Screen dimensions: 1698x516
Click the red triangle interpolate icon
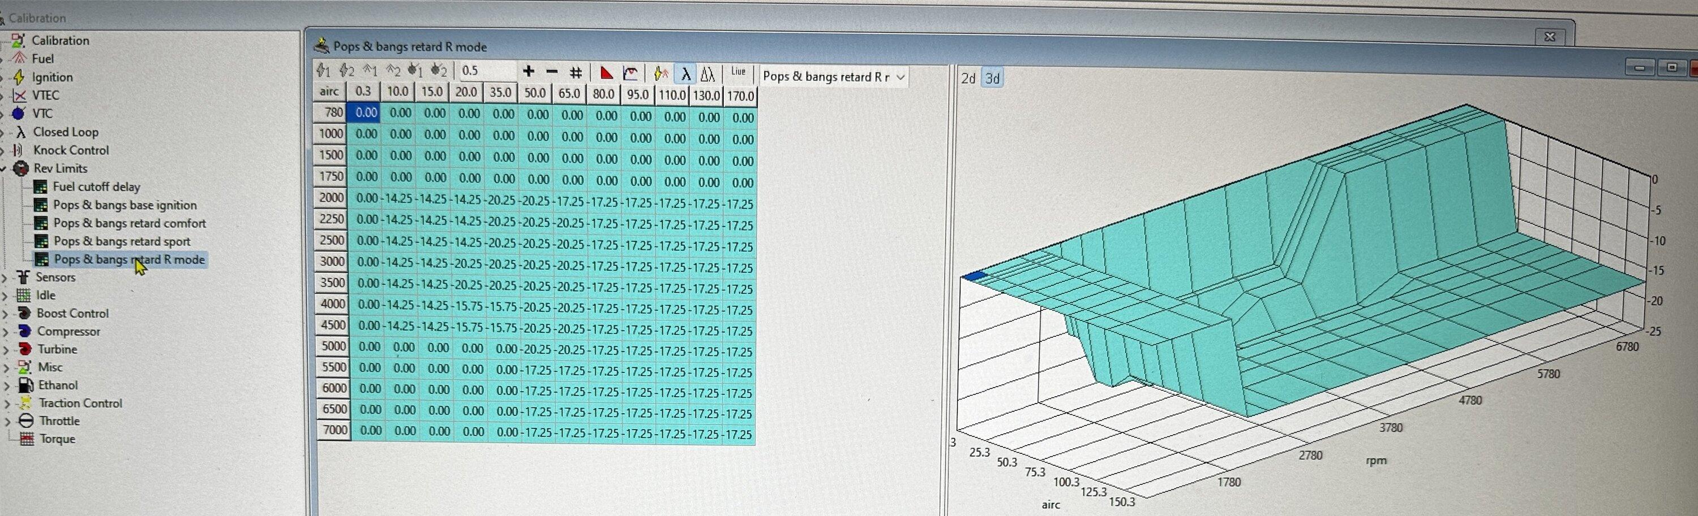point(606,73)
